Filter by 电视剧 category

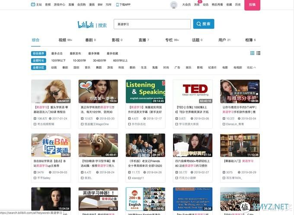[x=238, y=67]
